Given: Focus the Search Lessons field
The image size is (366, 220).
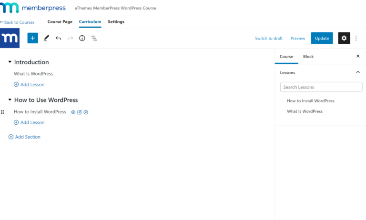Looking at the screenshot, I should pos(321,87).
